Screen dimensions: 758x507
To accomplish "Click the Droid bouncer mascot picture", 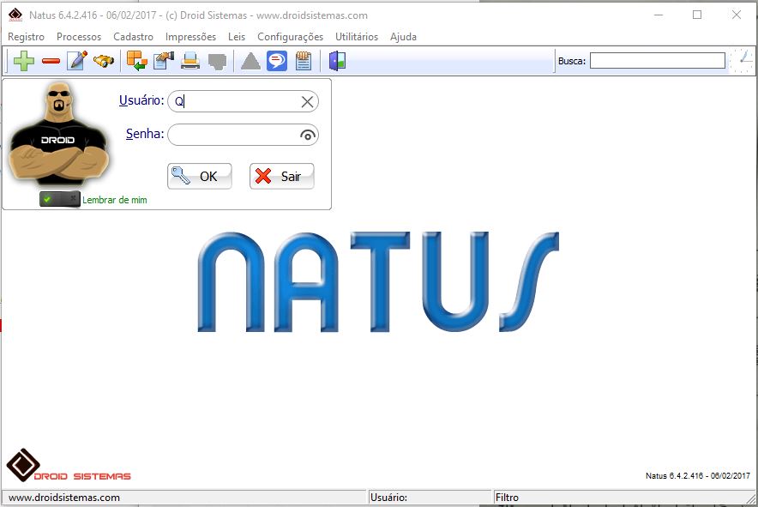I will coord(59,134).
